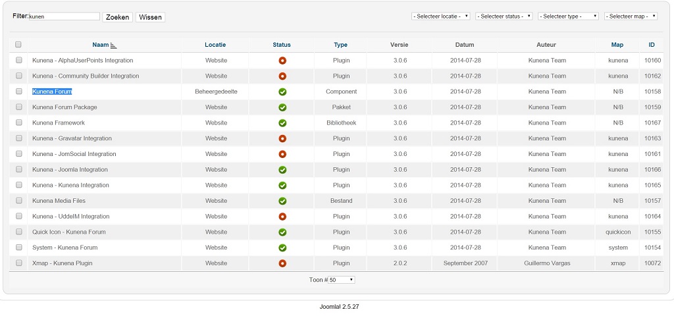Image resolution: width=674 pixels, height=316 pixels.
Task: Enable Xmap - Kunena Plugin status icon
Action: (282, 263)
